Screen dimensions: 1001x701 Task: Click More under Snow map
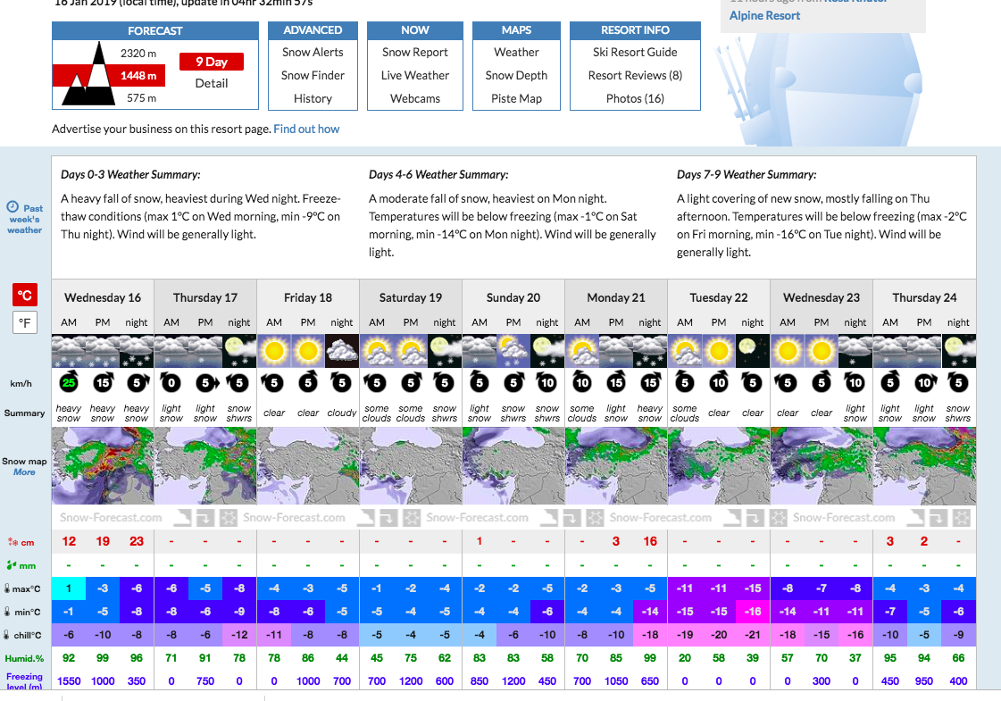[24, 472]
